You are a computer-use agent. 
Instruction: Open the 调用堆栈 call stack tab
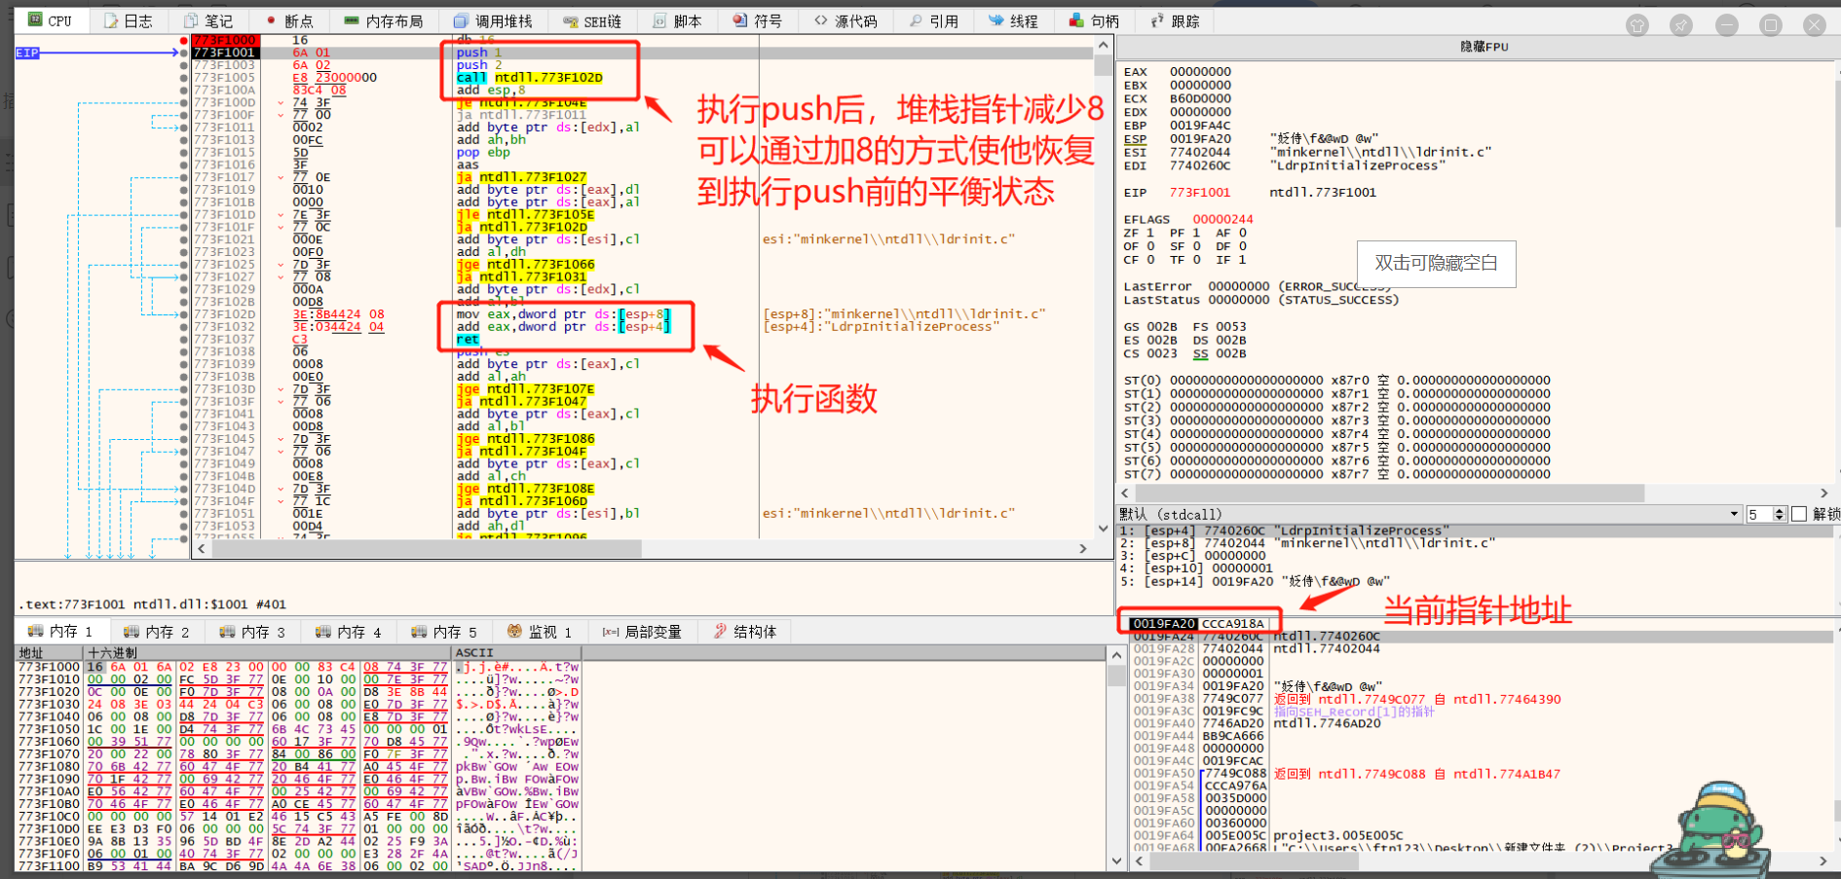point(493,20)
